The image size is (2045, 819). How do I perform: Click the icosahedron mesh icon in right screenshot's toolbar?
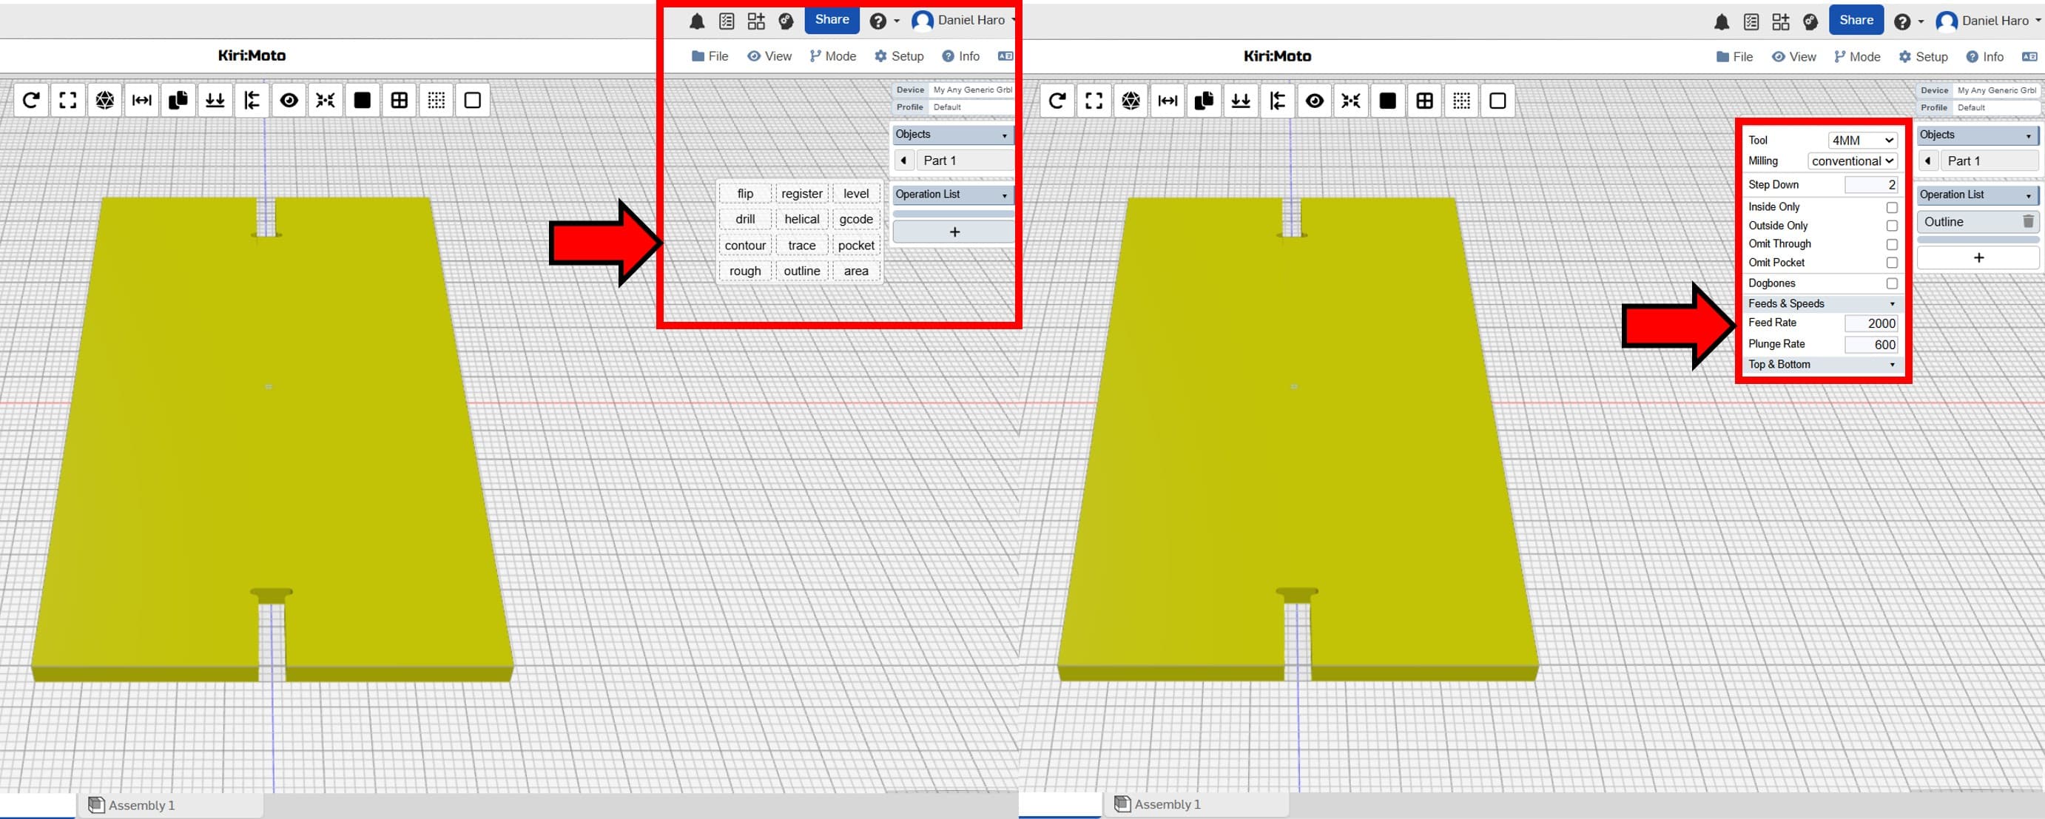tap(1131, 101)
